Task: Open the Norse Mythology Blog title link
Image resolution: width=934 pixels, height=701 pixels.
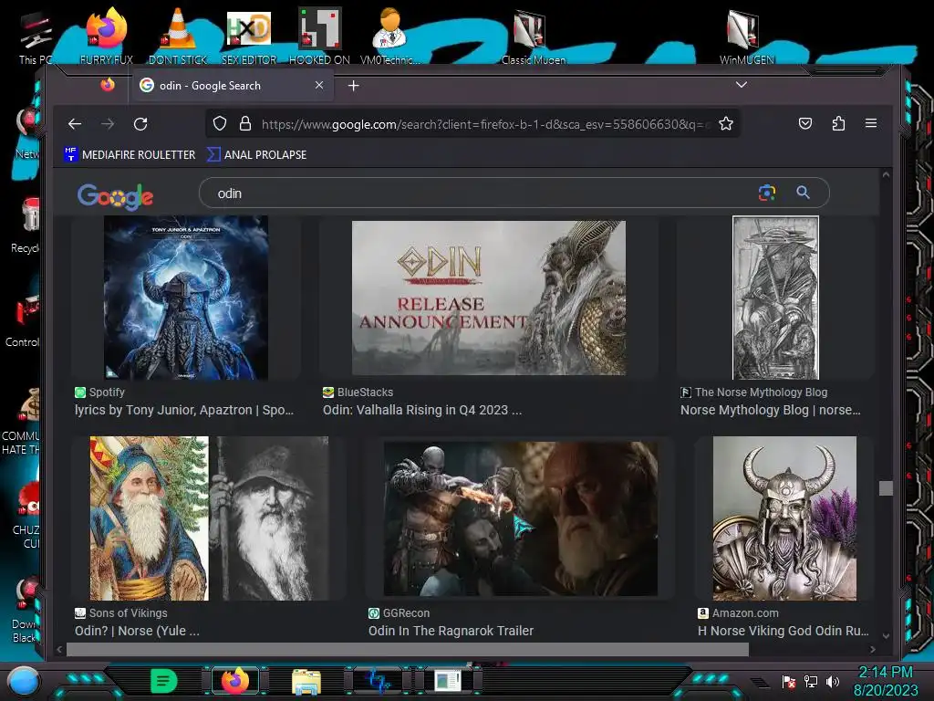Action: click(x=770, y=410)
